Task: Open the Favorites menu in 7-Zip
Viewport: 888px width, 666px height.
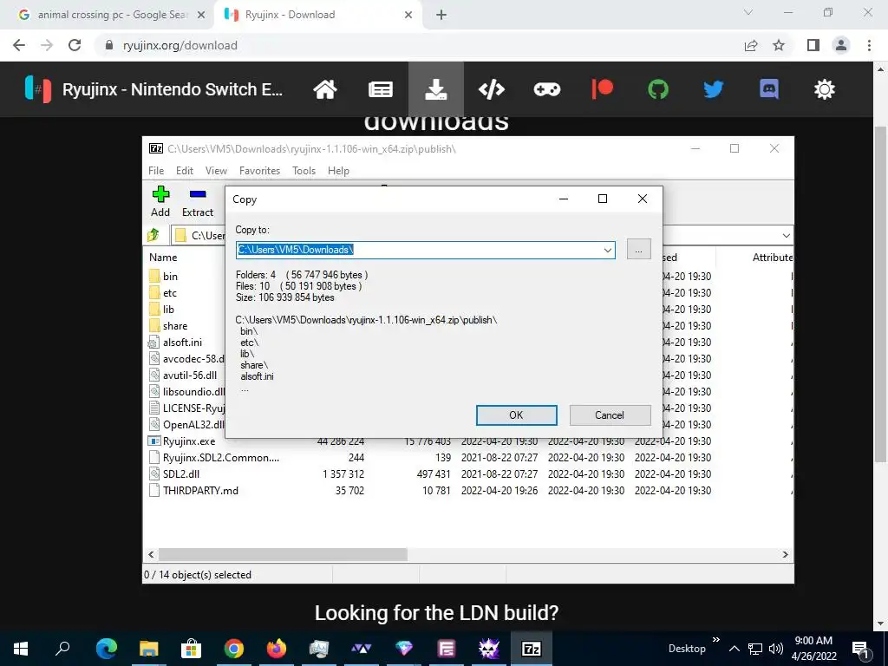Action: [259, 171]
